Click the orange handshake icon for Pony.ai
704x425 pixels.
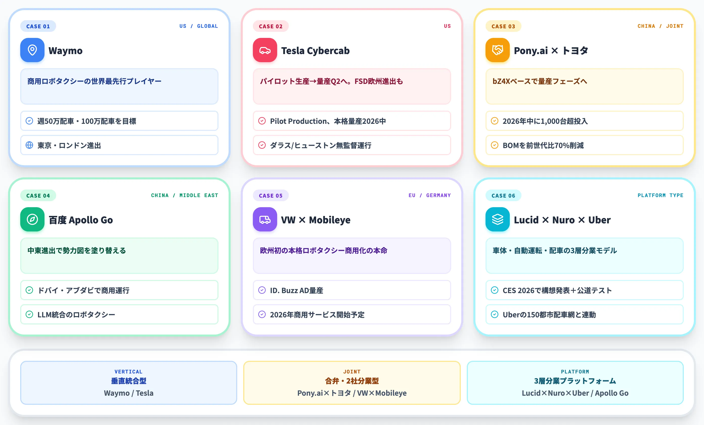497,50
